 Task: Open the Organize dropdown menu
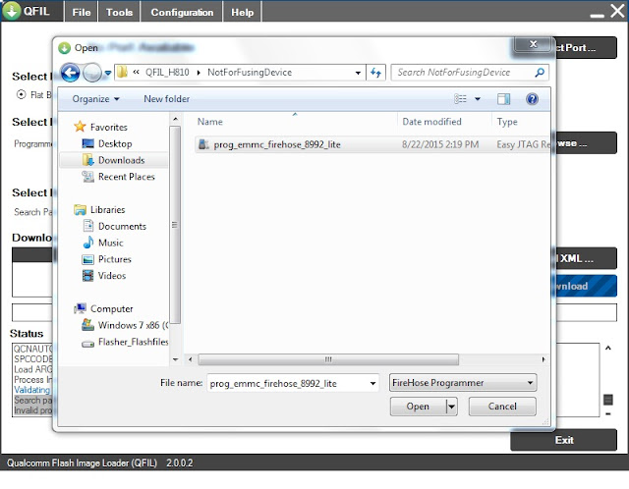pyautogui.click(x=95, y=99)
